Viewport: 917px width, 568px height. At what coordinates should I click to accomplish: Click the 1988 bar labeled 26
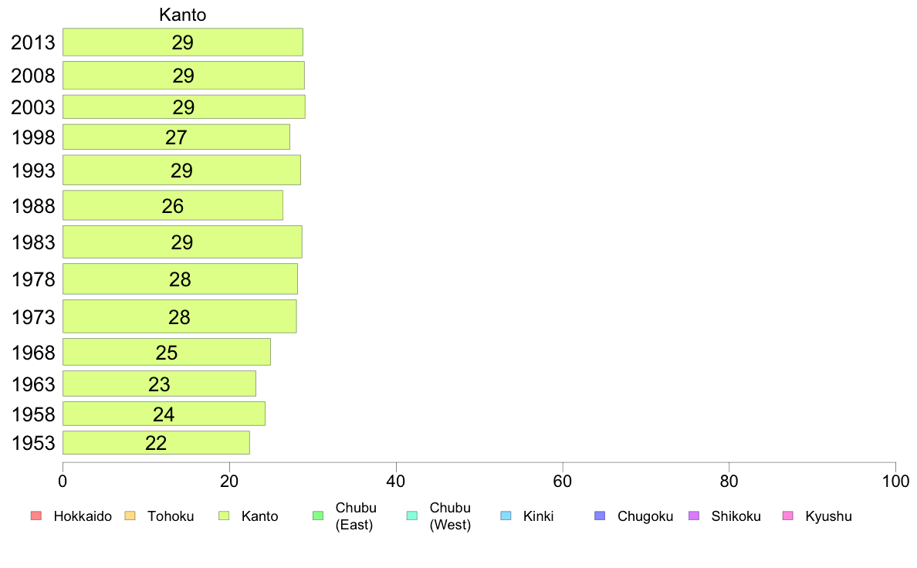pos(173,205)
